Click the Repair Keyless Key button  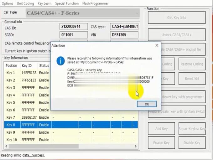[x=192, y=129]
